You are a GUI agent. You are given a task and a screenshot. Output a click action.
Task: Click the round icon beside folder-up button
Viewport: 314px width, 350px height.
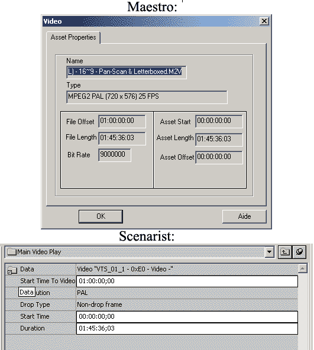(299, 252)
